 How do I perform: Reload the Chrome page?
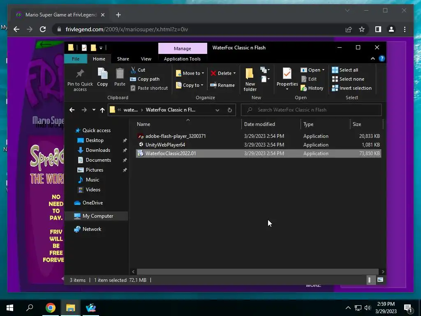click(43, 29)
